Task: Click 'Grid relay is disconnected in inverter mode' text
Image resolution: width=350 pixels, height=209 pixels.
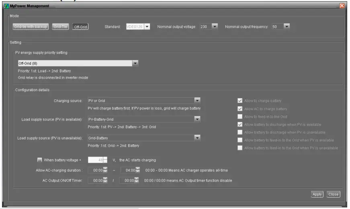Action: click(x=53, y=78)
